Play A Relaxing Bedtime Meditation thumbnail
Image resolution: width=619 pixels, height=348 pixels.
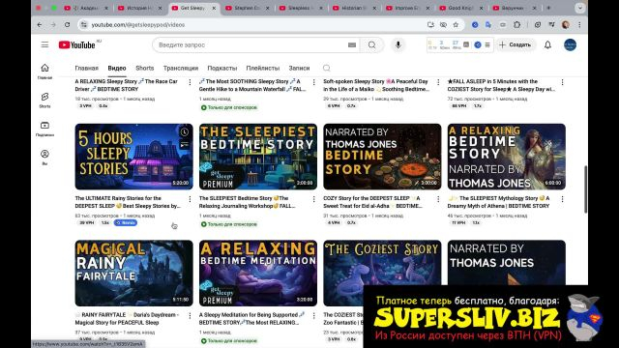coord(258,273)
